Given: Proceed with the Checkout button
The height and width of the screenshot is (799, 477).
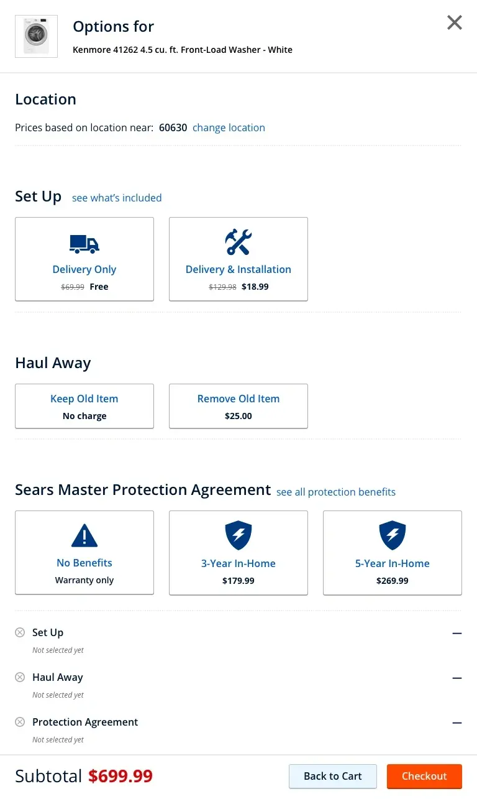Looking at the screenshot, I should click(424, 776).
